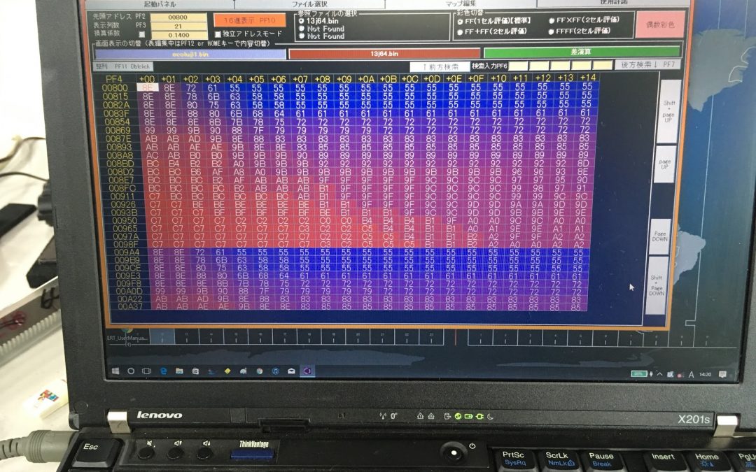Click the PF4 header cell

114,79
